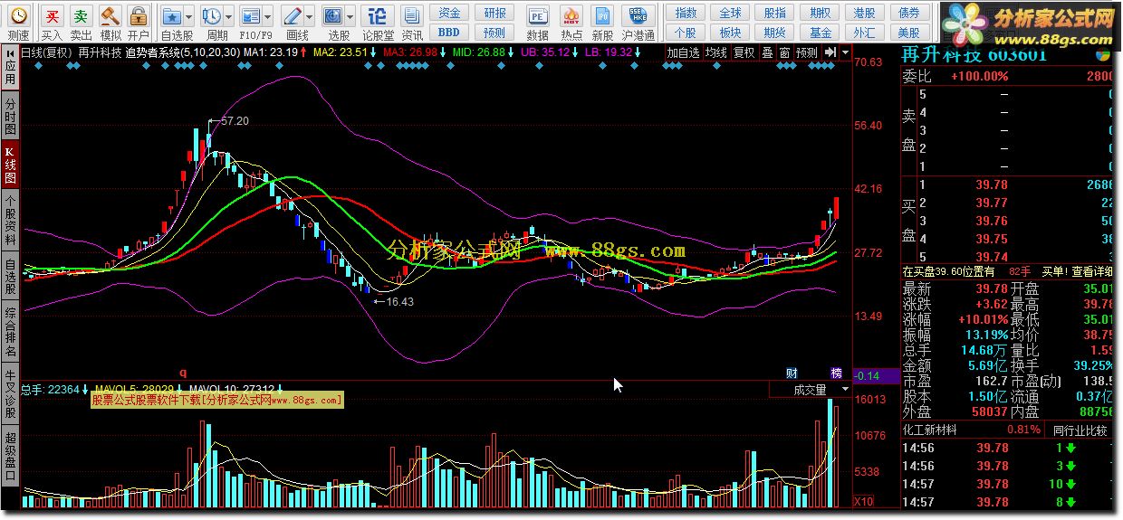Expand the 周期 period dropdown arrow

coord(228,16)
